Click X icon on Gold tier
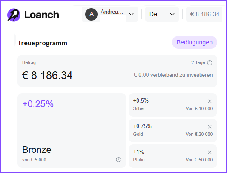This screenshot has height=173, width=227. (x=210, y=127)
